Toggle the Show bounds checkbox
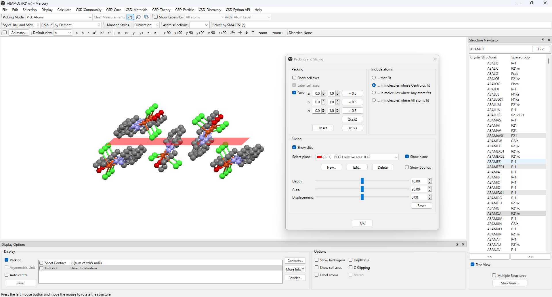Screen dimensions: 552x297 [x=407, y=167]
